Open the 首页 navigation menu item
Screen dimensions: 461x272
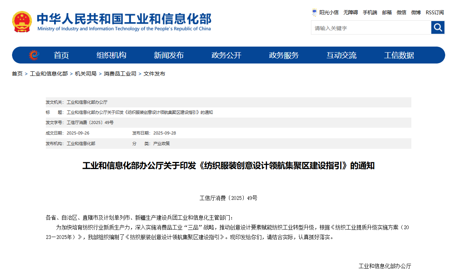pos(61,55)
